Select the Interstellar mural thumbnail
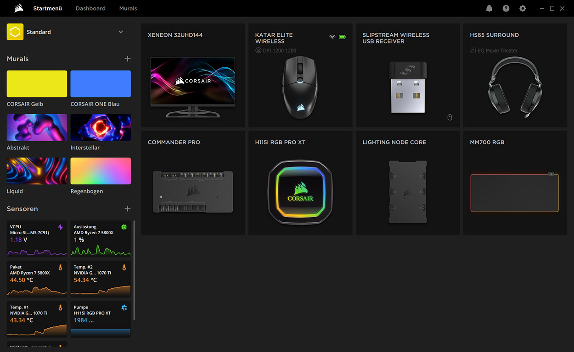This screenshot has height=352, width=574. click(x=101, y=127)
